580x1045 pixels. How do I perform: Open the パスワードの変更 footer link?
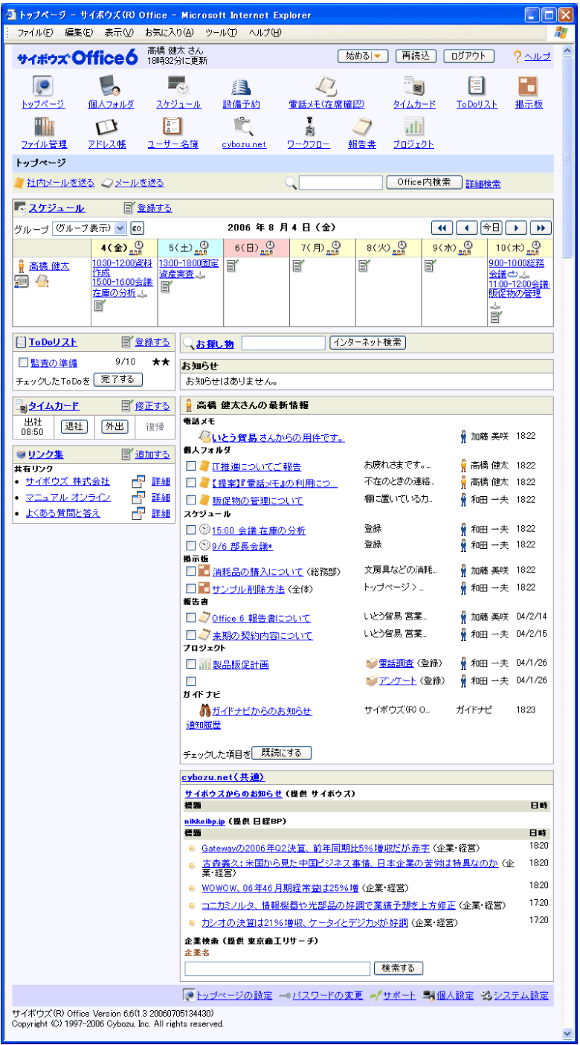point(327,996)
